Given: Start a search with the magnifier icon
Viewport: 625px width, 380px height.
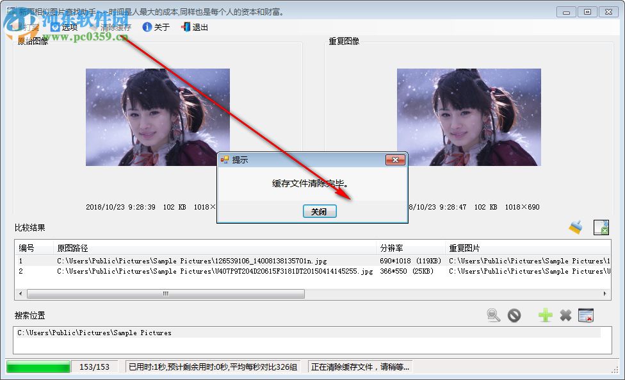Looking at the screenshot, I should tap(492, 315).
